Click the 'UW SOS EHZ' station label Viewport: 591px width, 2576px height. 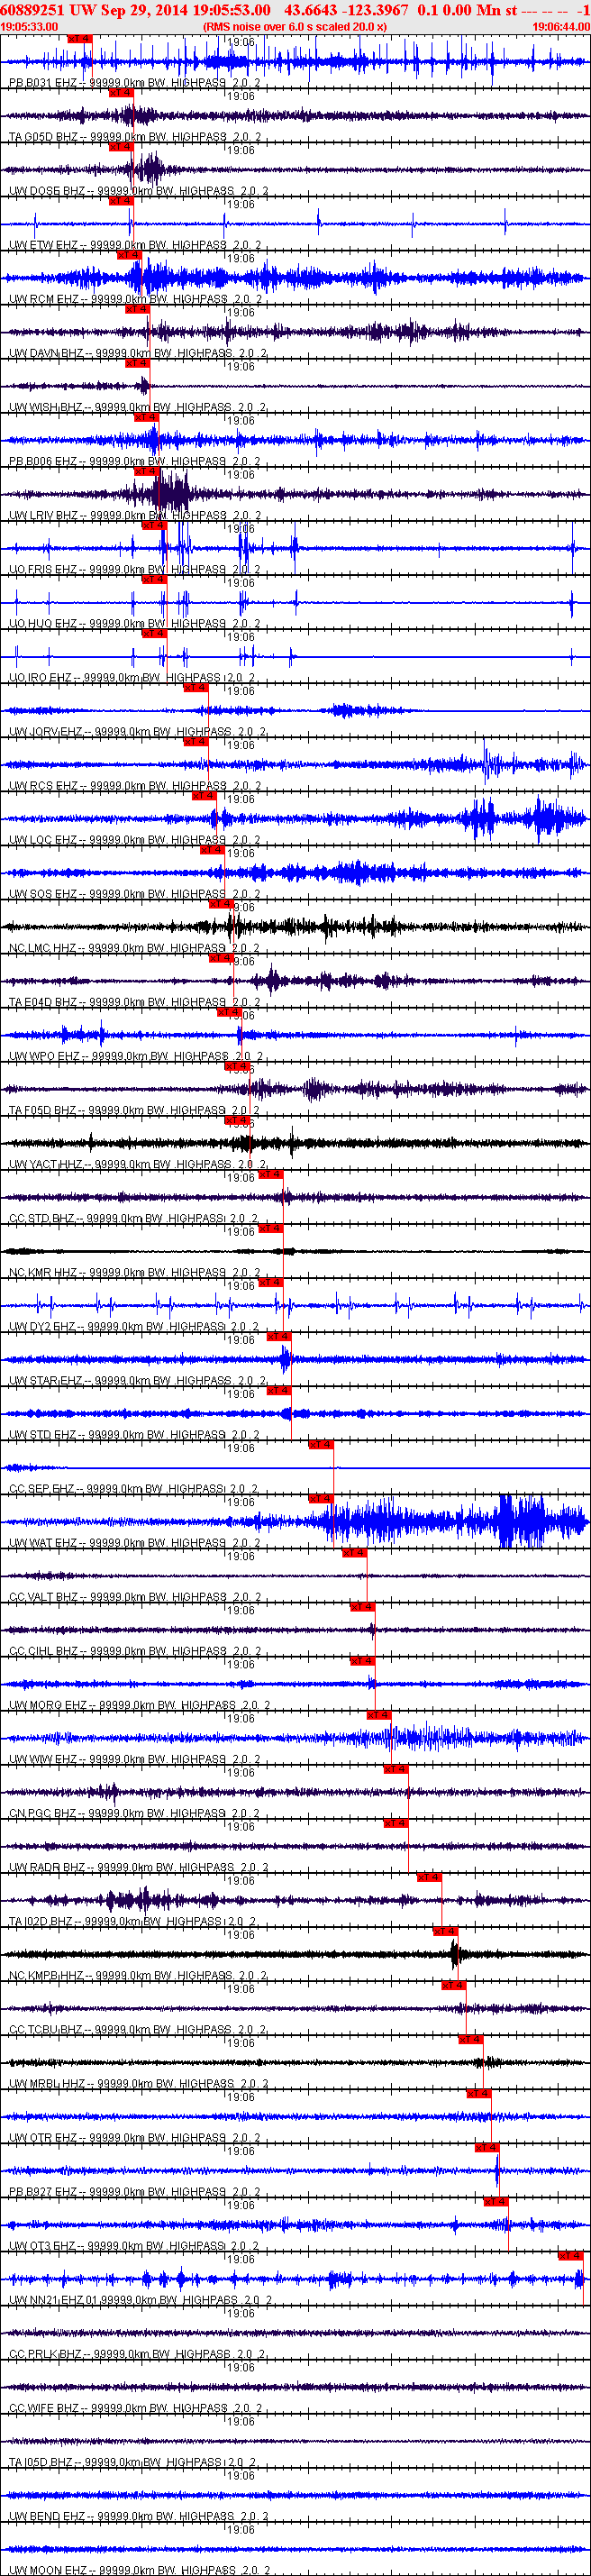pyautogui.click(x=43, y=894)
